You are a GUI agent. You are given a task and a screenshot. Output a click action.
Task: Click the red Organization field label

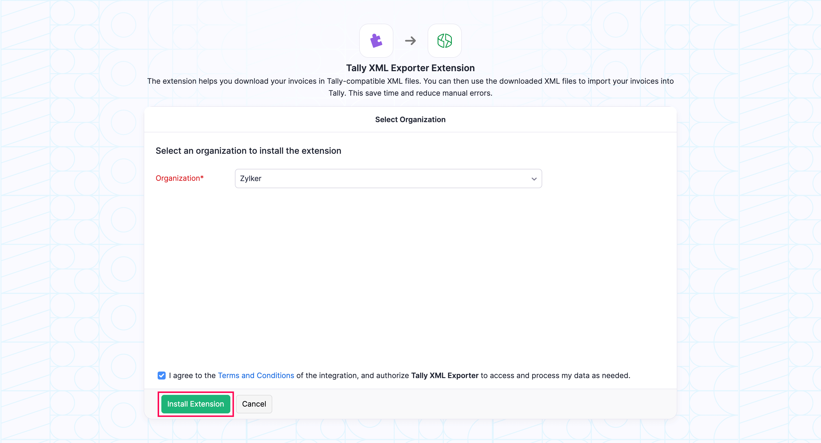click(x=178, y=178)
